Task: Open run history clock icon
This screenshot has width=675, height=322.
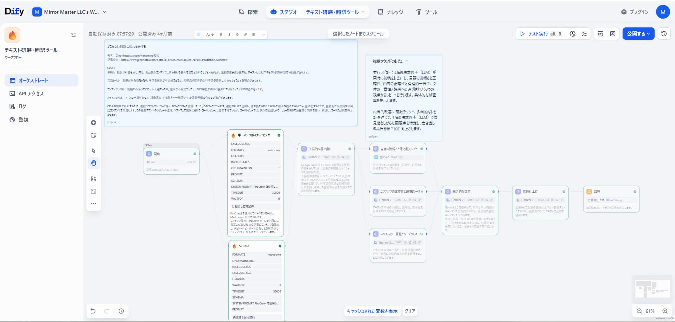Action: coord(573,34)
